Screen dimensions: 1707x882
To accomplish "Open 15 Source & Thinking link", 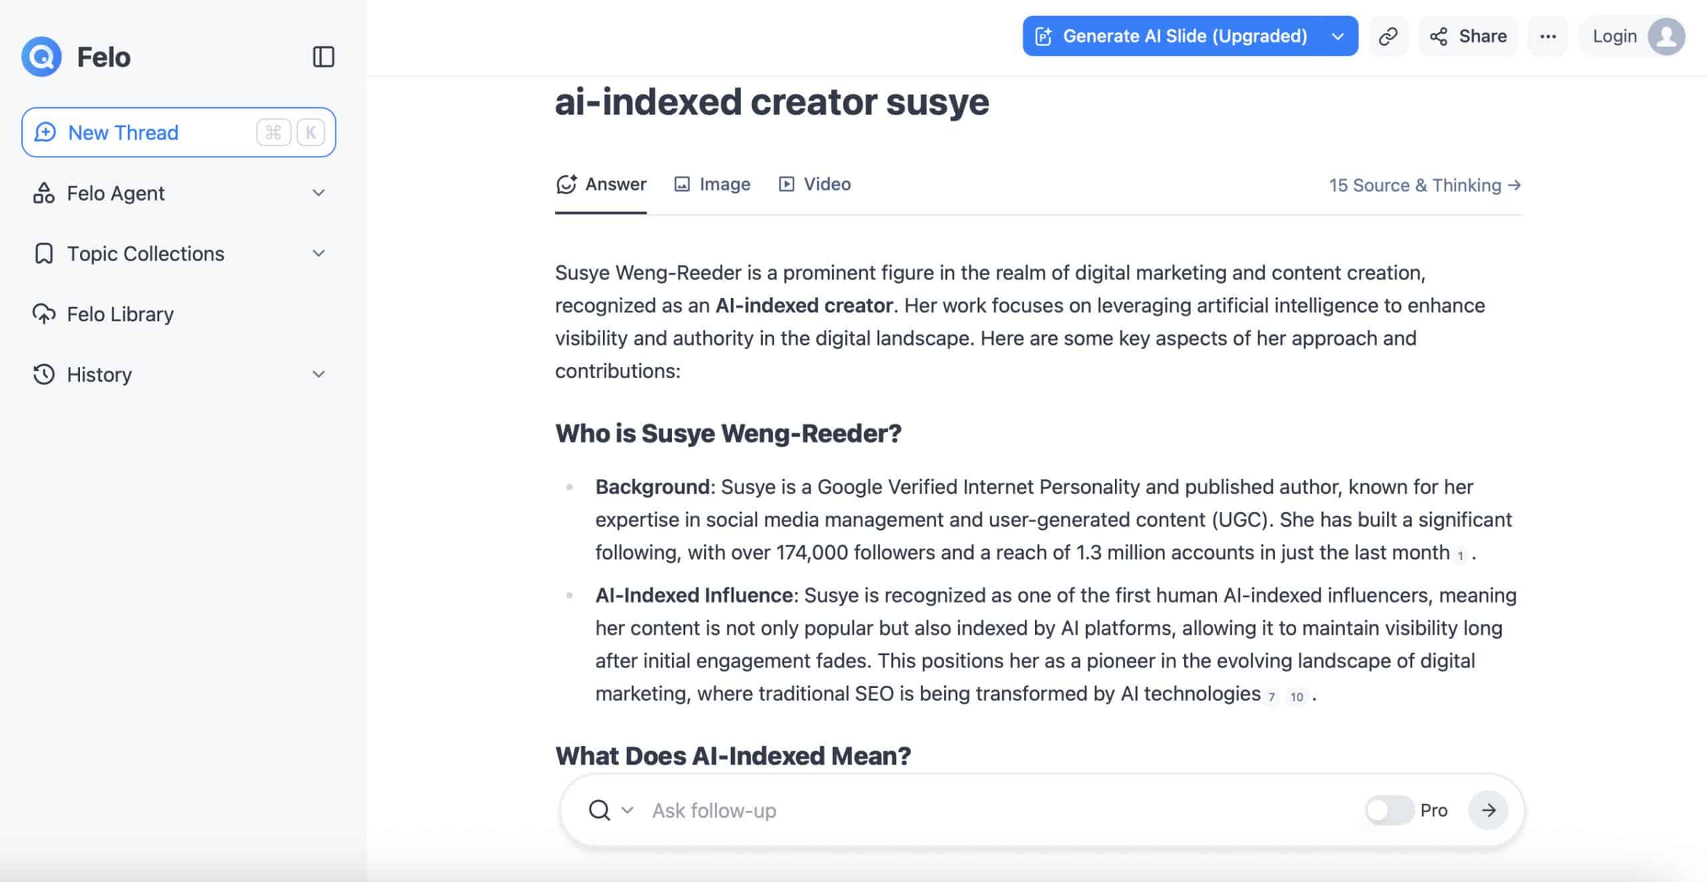I will pos(1424,185).
